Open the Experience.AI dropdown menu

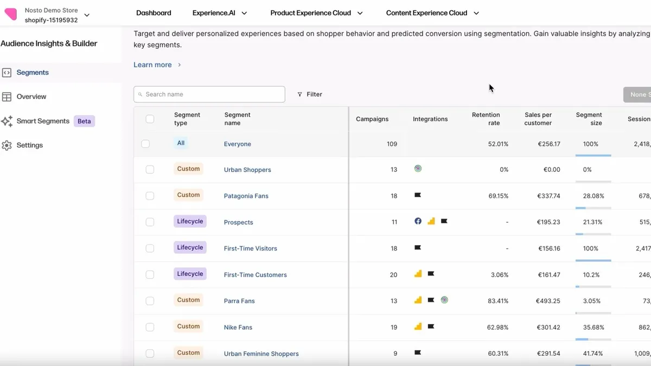[220, 13]
